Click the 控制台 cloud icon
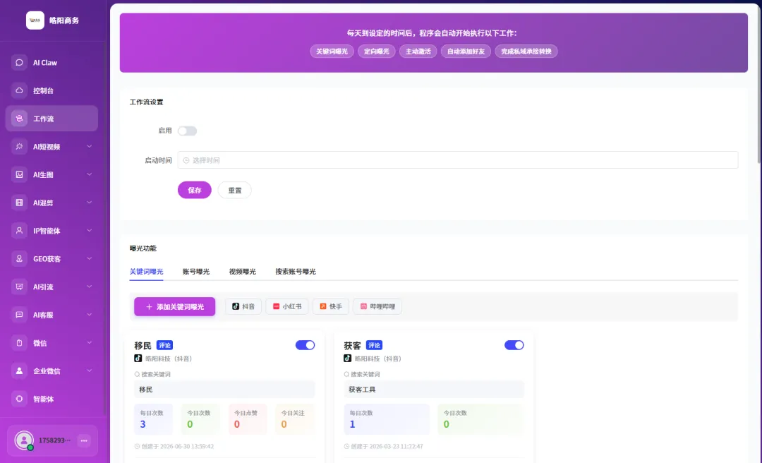Image resolution: width=762 pixels, height=463 pixels. pos(20,90)
